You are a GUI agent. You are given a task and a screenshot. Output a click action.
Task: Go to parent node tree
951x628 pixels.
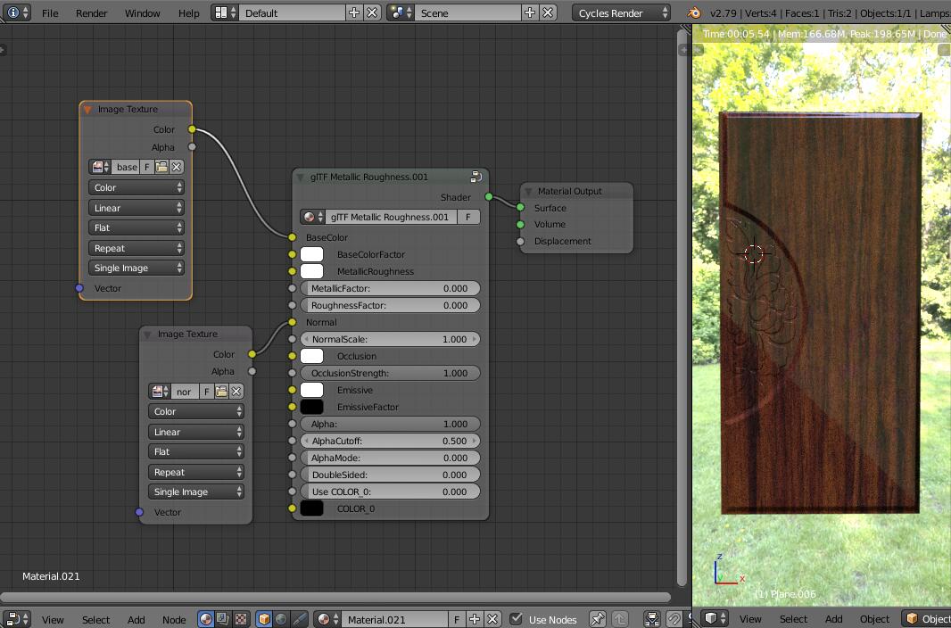click(619, 619)
